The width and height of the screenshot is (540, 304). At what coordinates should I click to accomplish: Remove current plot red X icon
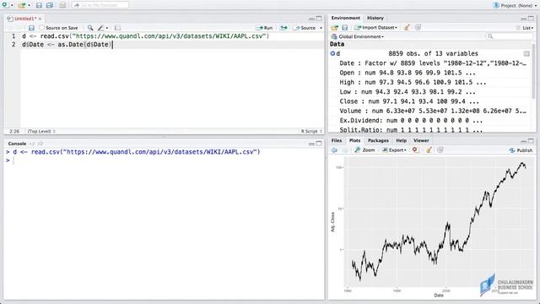click(415, 150)
